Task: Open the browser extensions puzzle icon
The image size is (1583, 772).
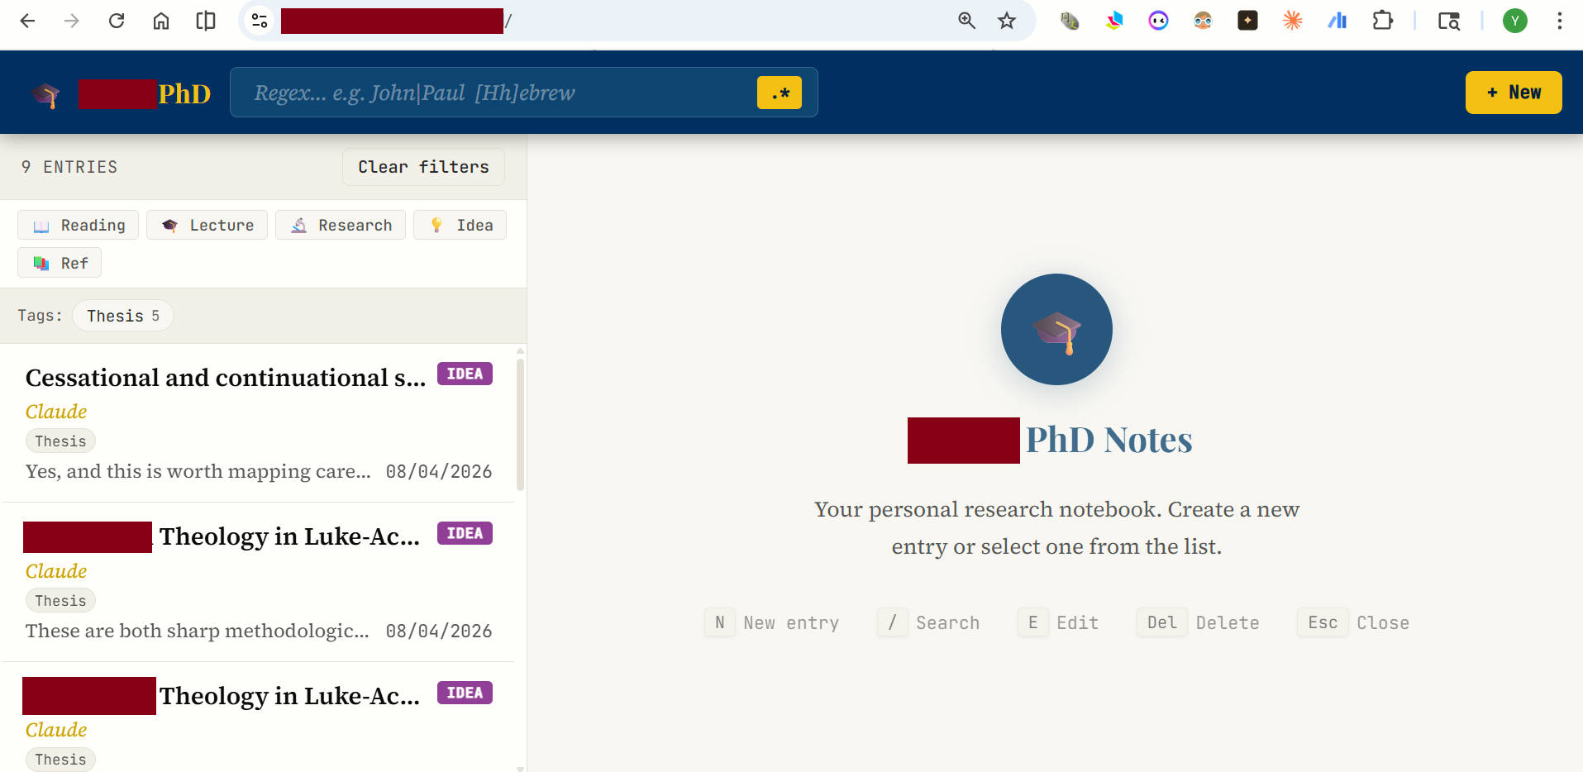Action: (x=1382, y=21)
